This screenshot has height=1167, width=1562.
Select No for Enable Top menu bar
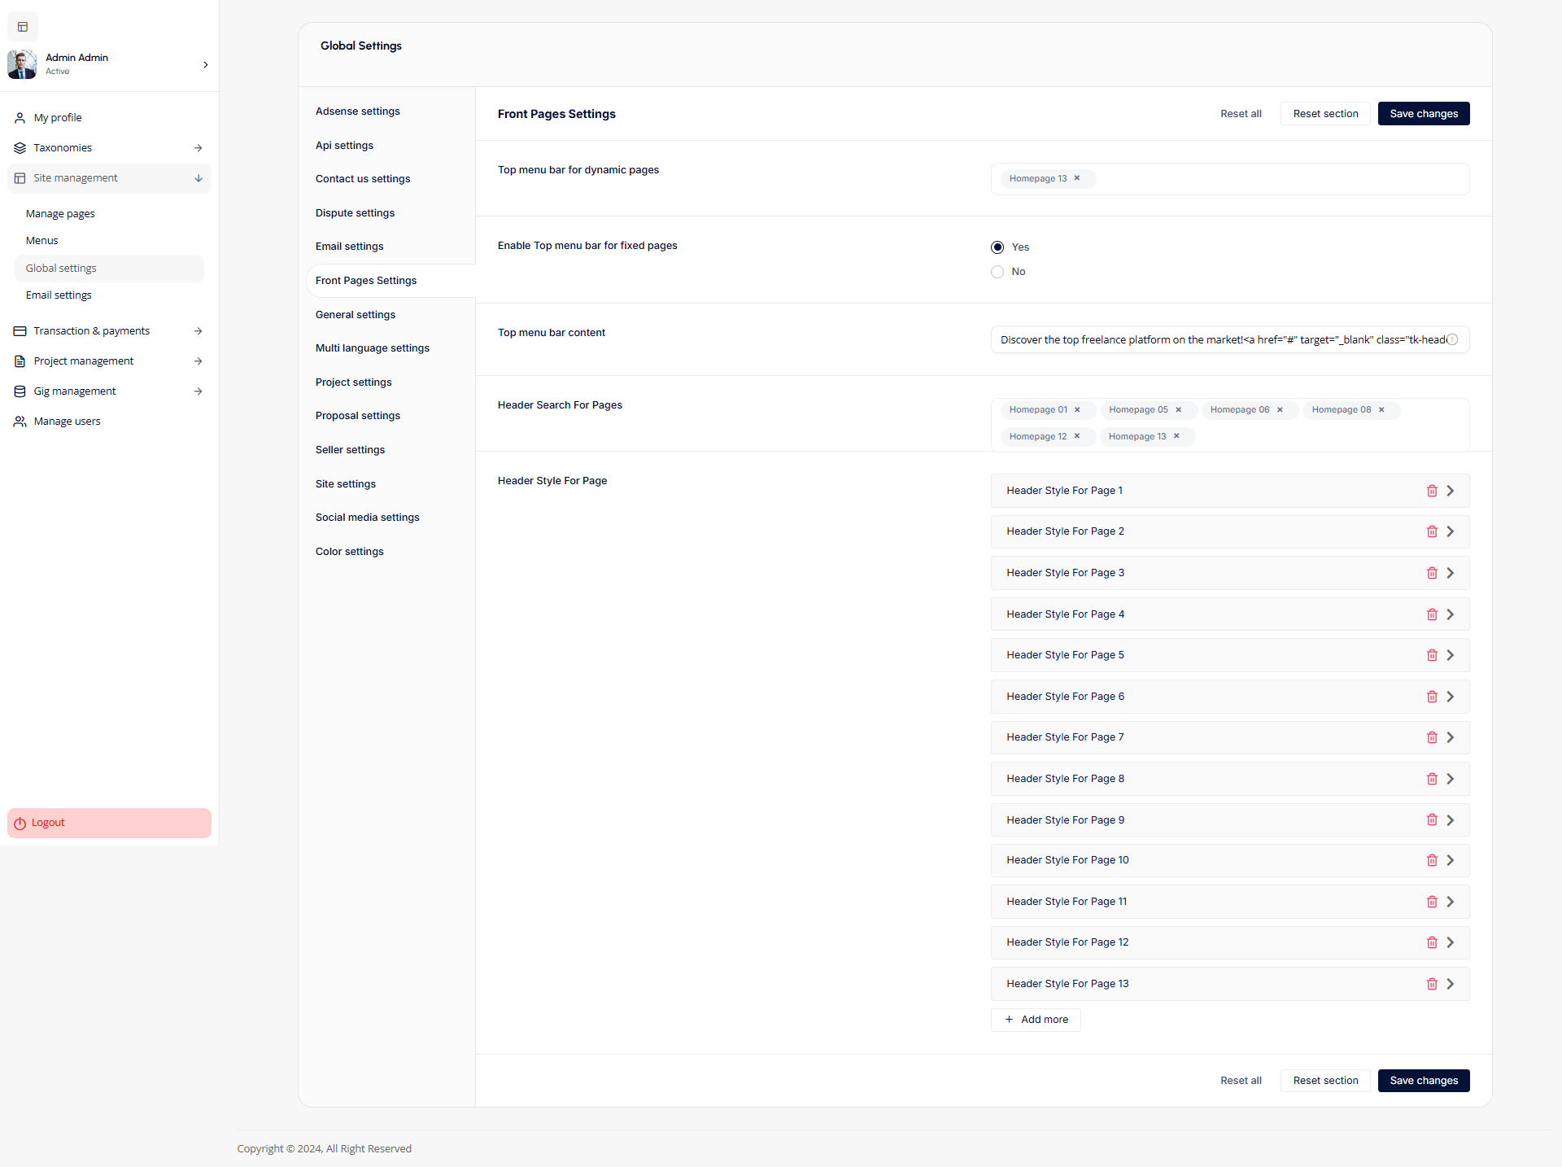[997, 272]
